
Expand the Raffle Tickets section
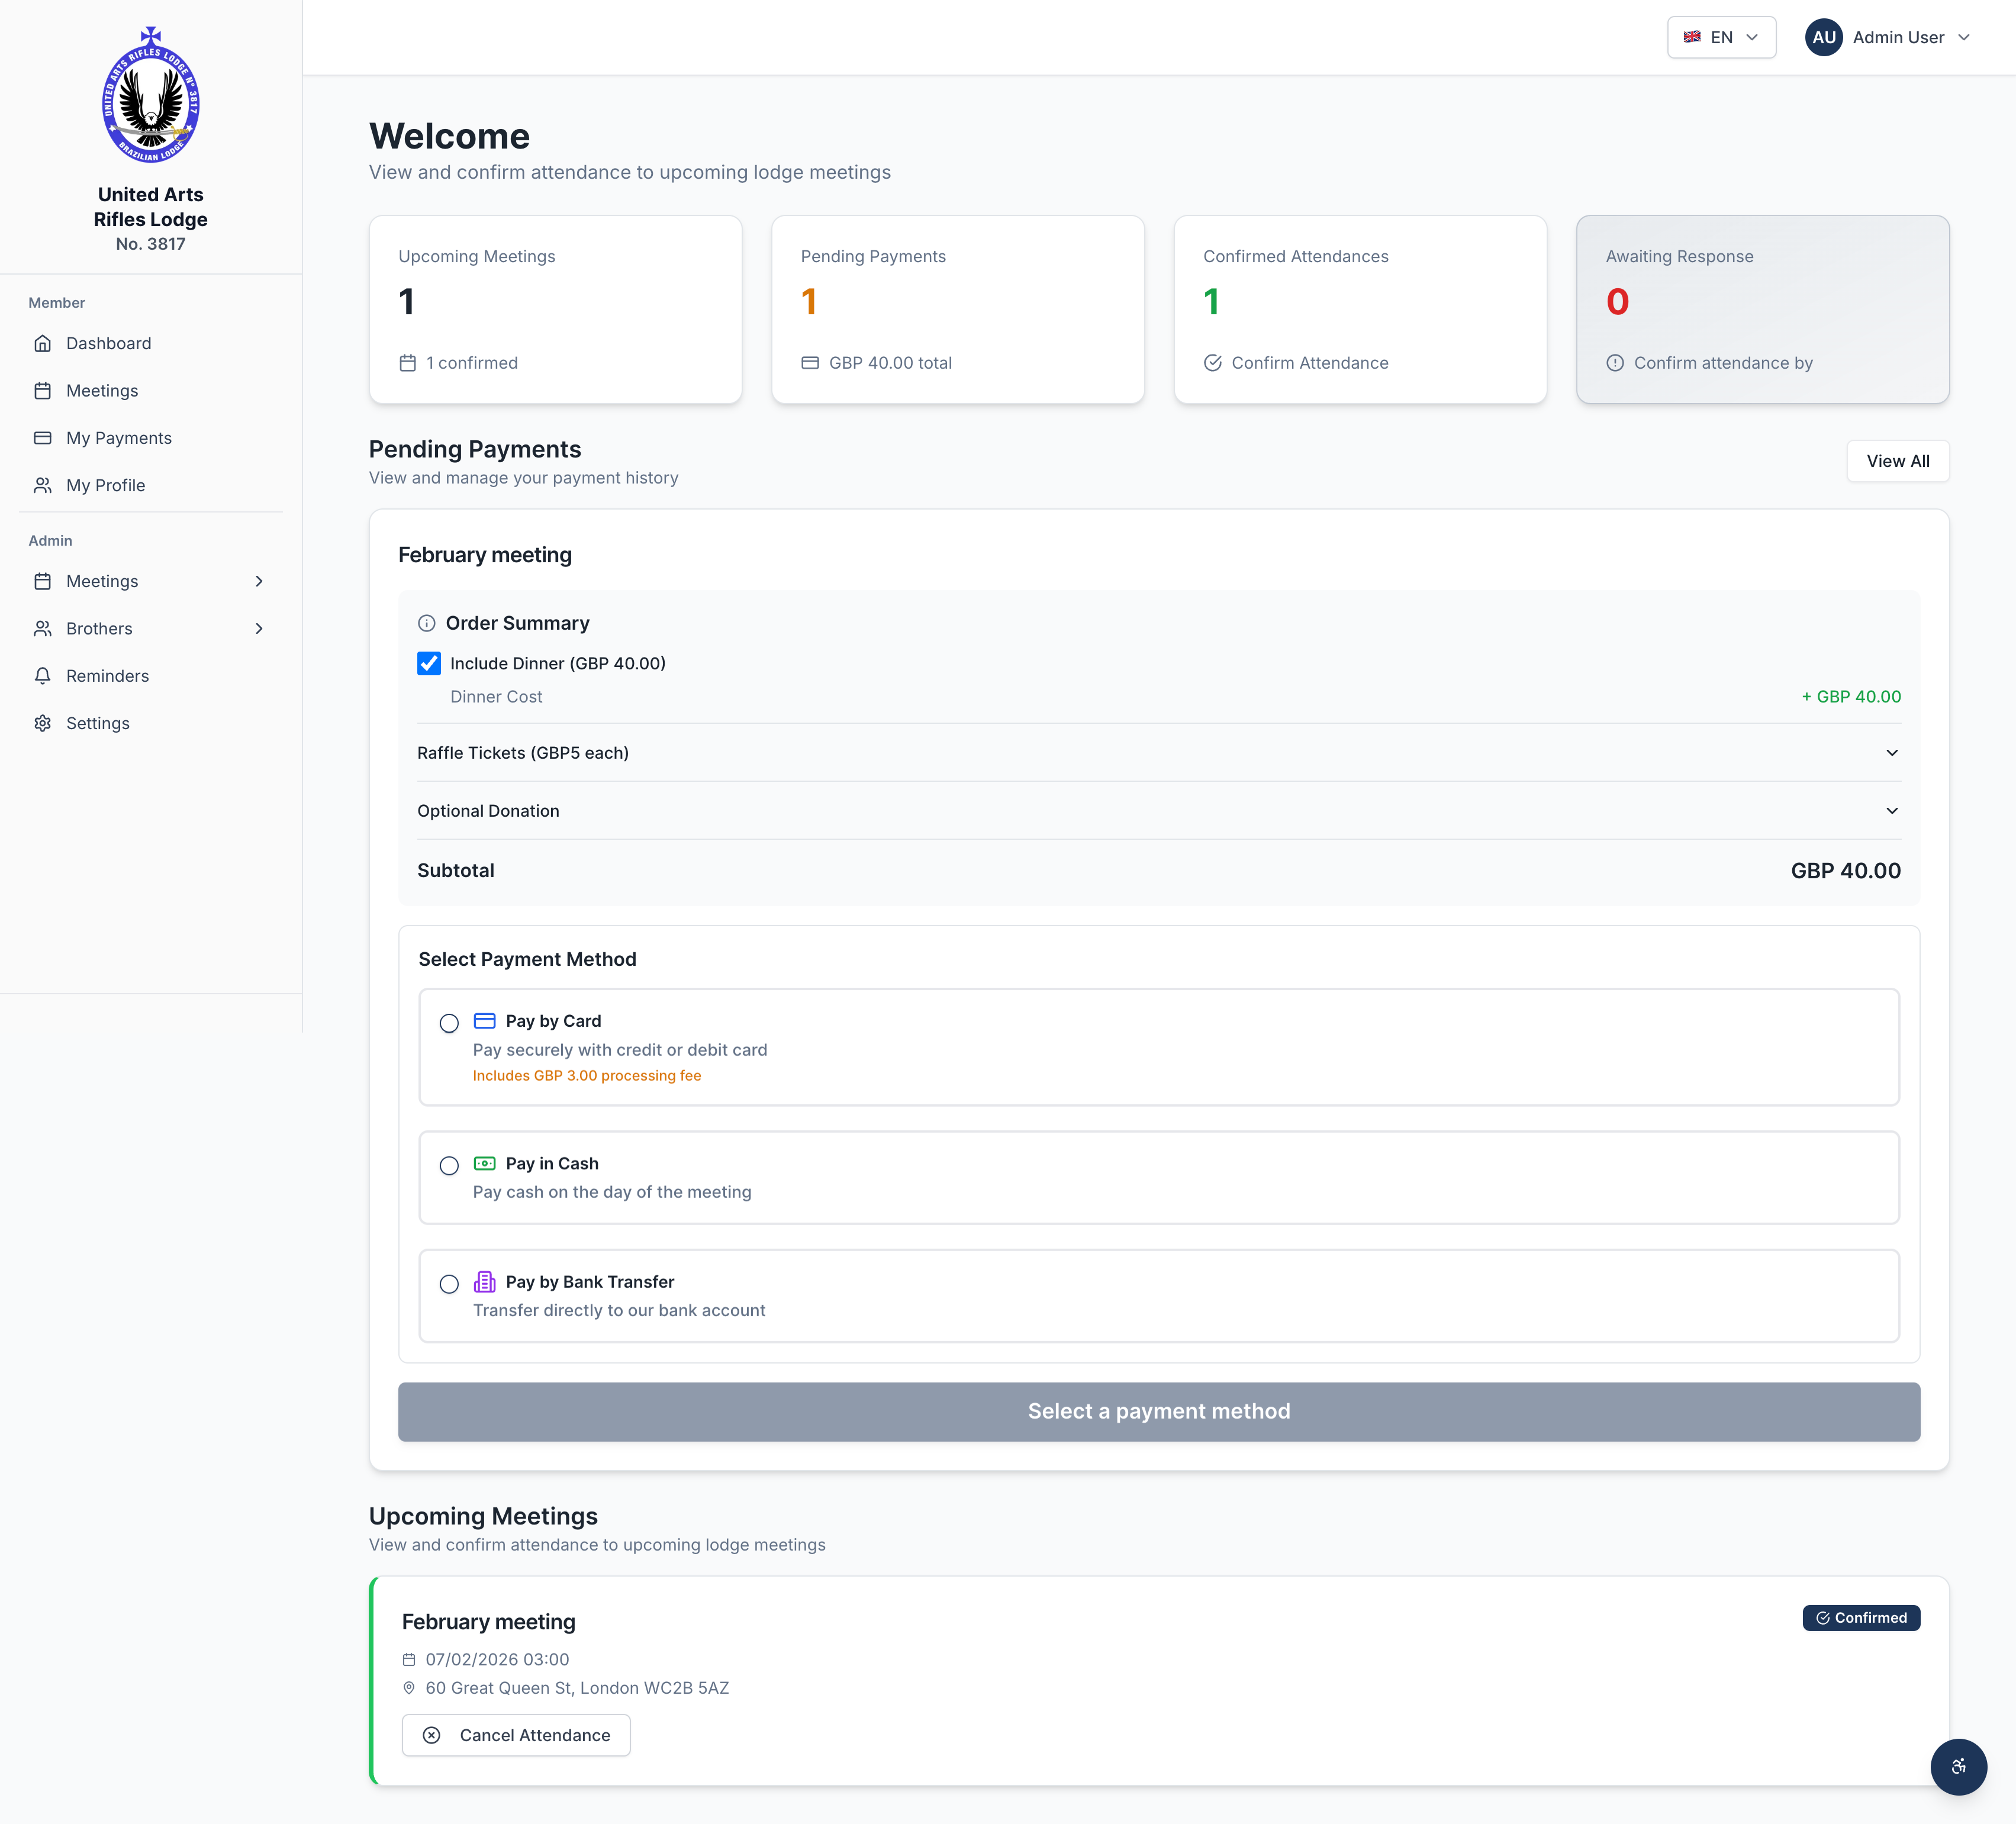tap(1891, 753)
